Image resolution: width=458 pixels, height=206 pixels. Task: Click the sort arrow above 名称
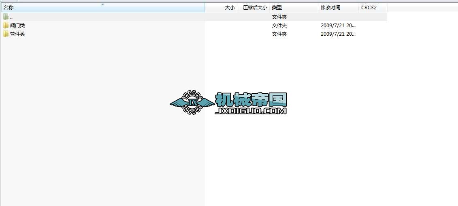(103, 4)
